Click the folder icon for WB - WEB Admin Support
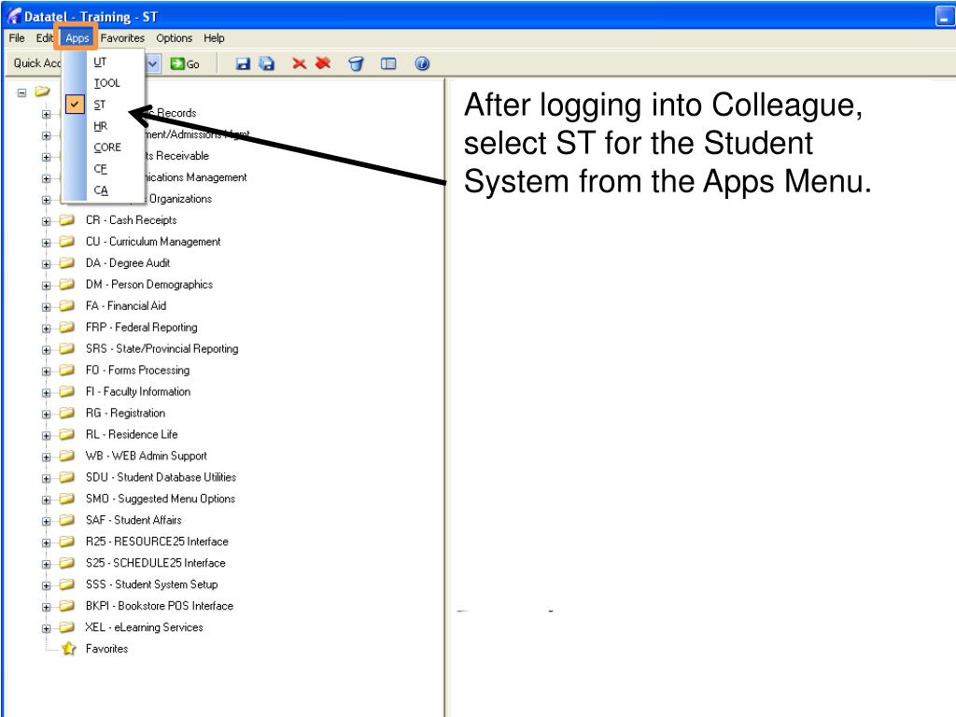 coord(67,455)
